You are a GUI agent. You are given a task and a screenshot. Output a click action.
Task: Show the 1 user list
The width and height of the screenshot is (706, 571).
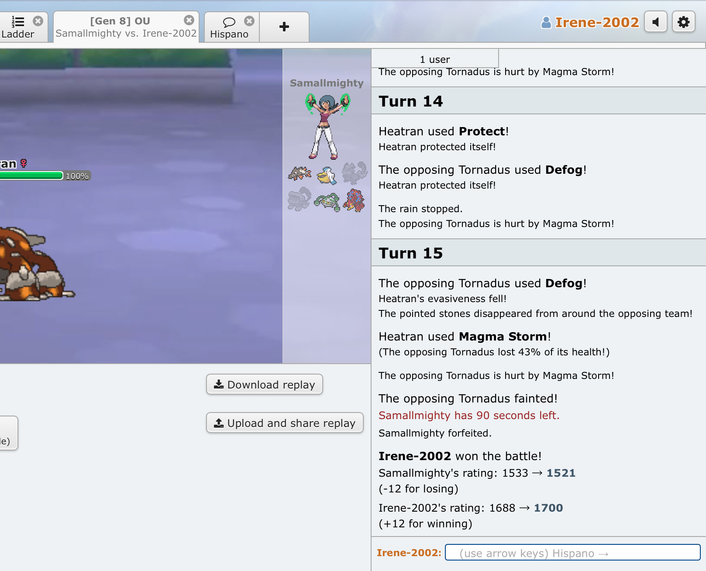pos(435,58)
